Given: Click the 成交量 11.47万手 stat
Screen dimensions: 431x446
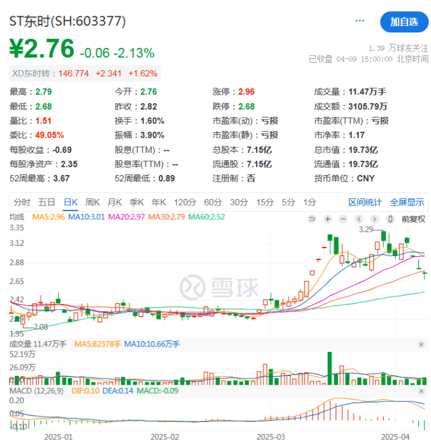Looking at the screenshot, I should click(350, 92).
